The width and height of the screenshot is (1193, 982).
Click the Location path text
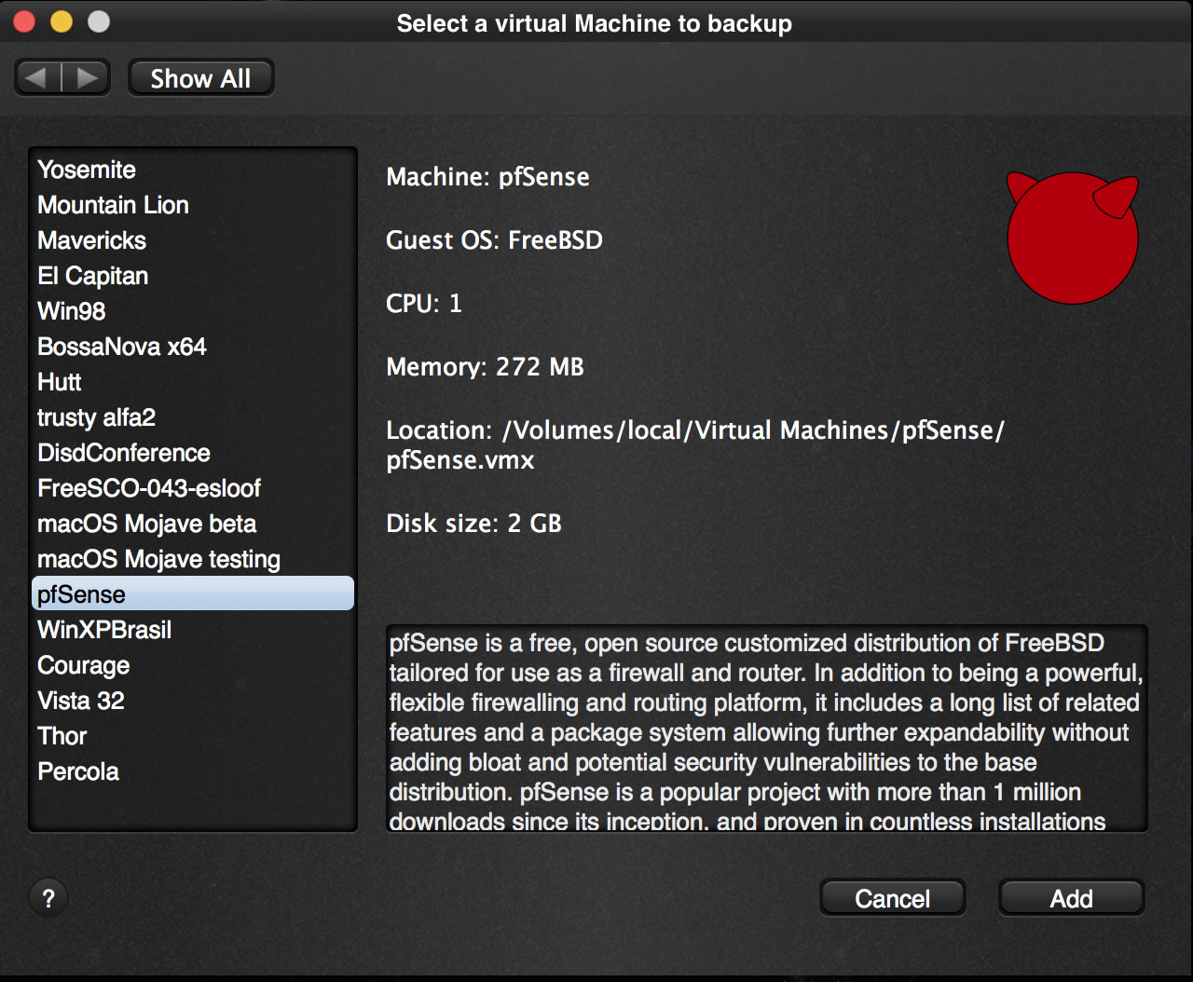click(x=695, y=444)
